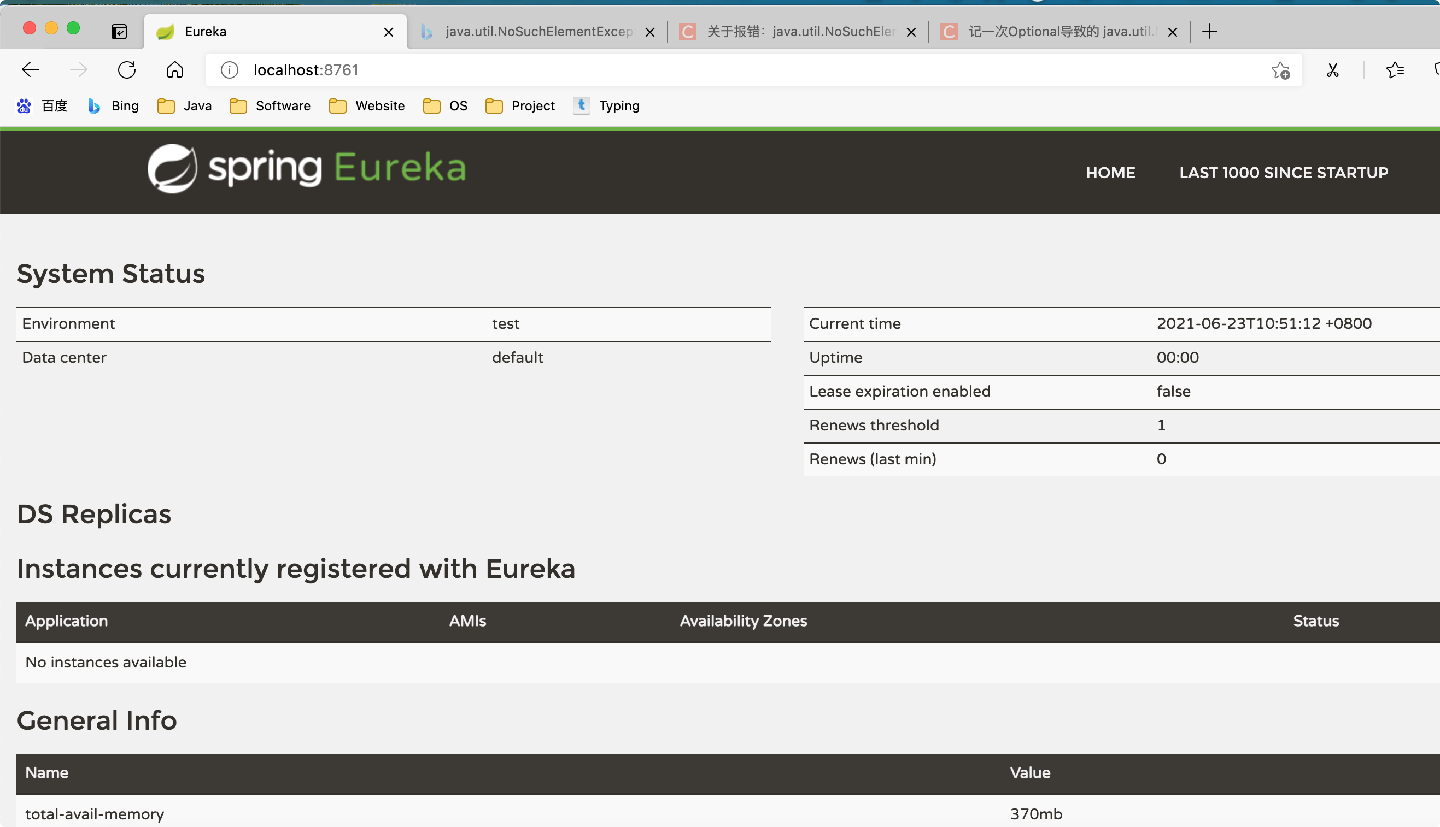Open a new tab with plus button
The image size is (1440, 827).
(1210, 32)
